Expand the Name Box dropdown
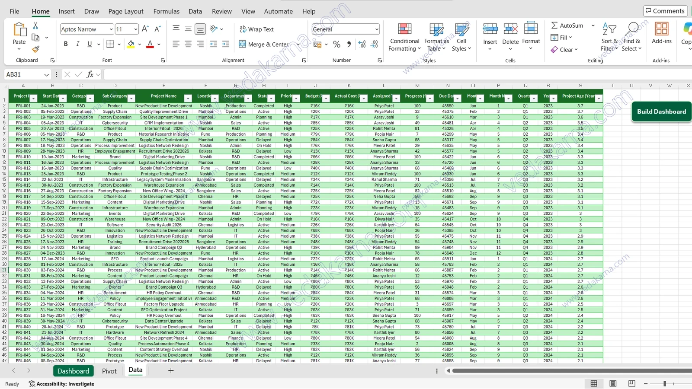Image resolution: width=692 pixels, height=389 pixels. tap(47, 74)
